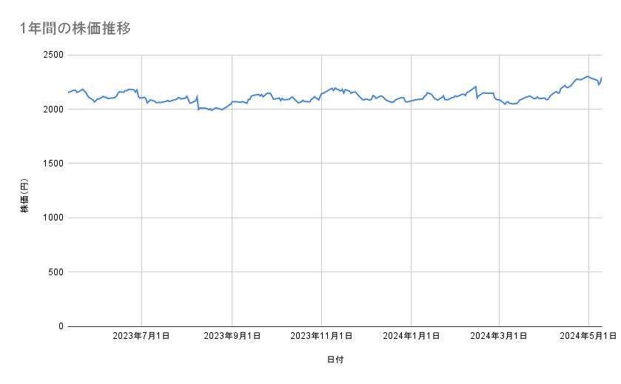
Task: Select the 1500 y-axis tick label
Action: [x=52, y=164]
